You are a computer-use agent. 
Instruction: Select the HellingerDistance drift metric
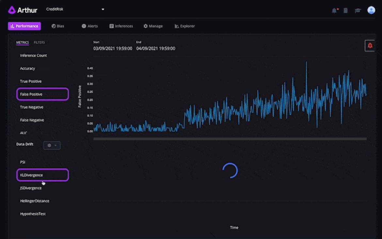tap(35, 201)
